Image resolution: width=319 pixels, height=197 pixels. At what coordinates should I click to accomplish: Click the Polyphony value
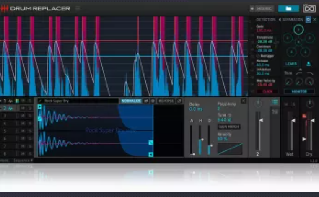coord(218,109)
